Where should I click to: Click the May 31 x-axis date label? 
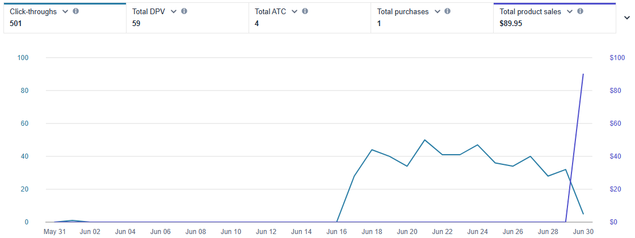[x=55, y=232]
